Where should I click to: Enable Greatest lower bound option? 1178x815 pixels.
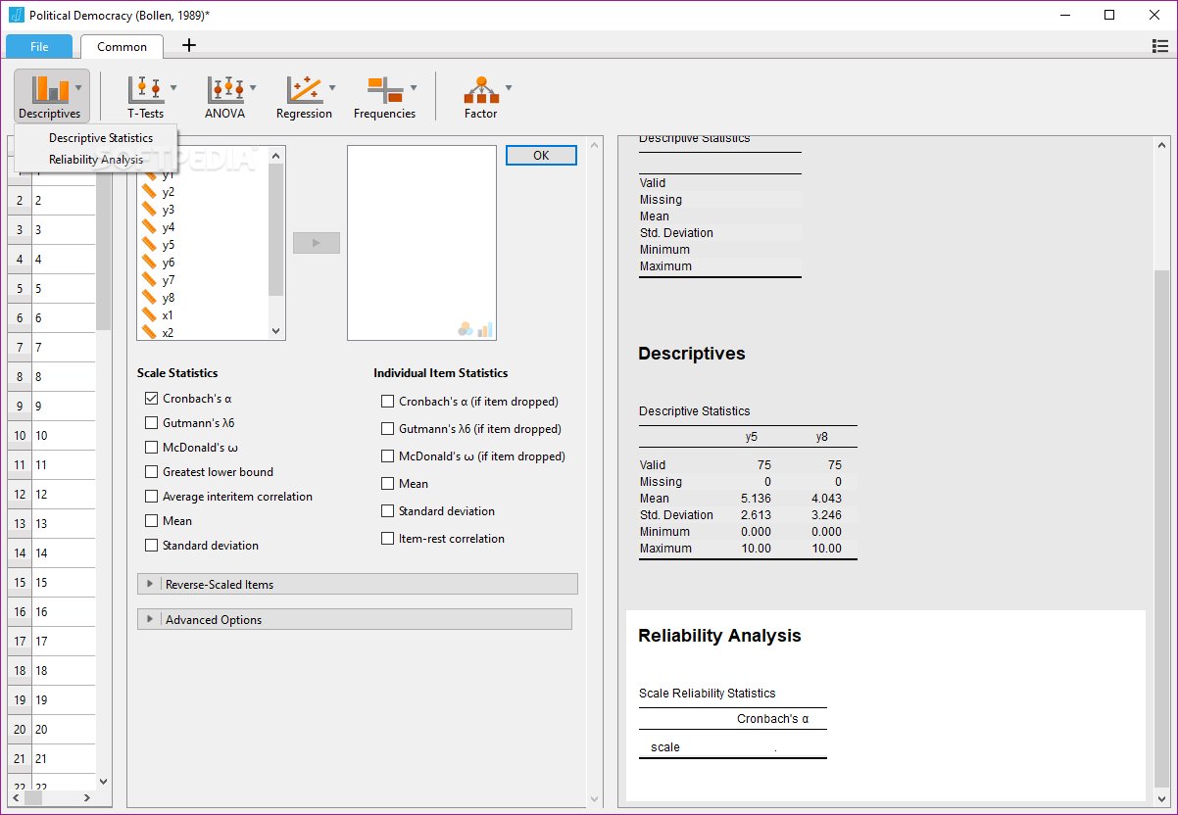coord(152,472)
